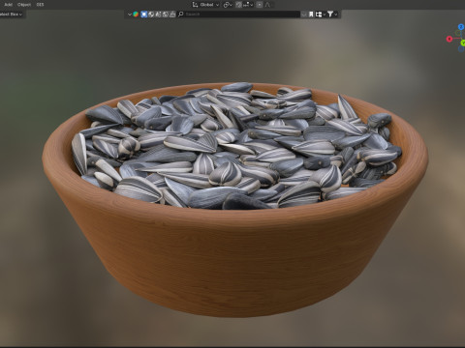Screen dimensions: 465x348
Task: Click the magnifier icon beside the search field
Action: 181,14
